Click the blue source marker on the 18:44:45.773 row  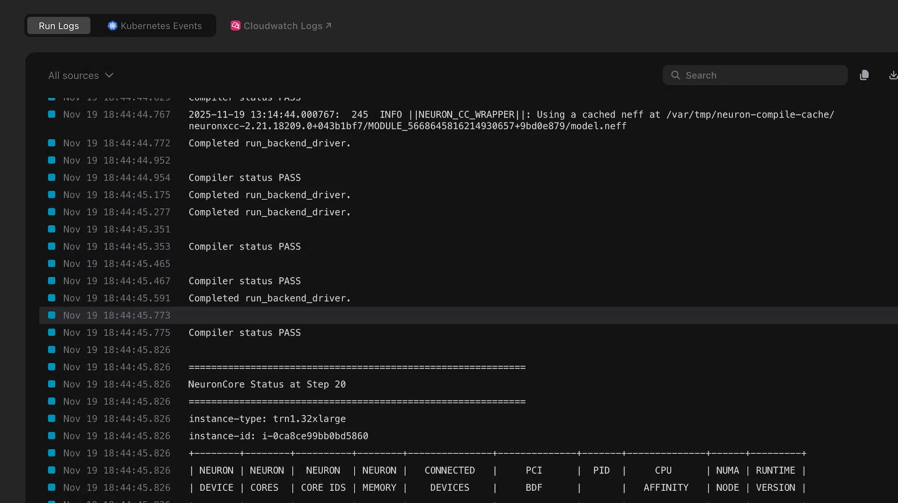click(x=52, y=315)
